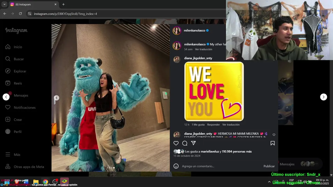Open the Explorar compass icon
The width and height of the screenshot is (333, 187).
[8, 71]
